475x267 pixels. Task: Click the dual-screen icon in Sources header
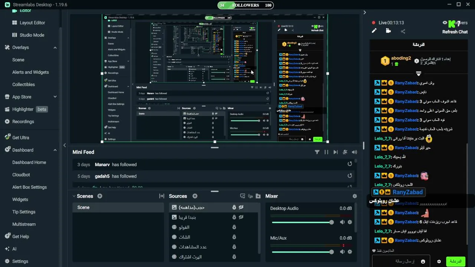(243, 196)
